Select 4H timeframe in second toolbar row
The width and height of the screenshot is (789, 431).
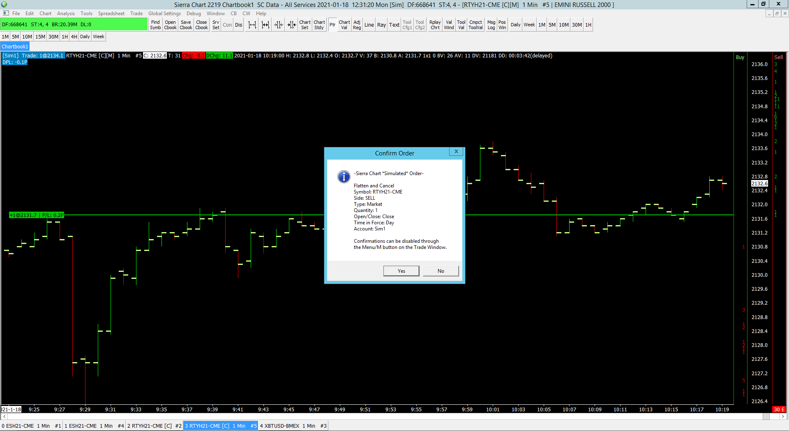point(74,36)
